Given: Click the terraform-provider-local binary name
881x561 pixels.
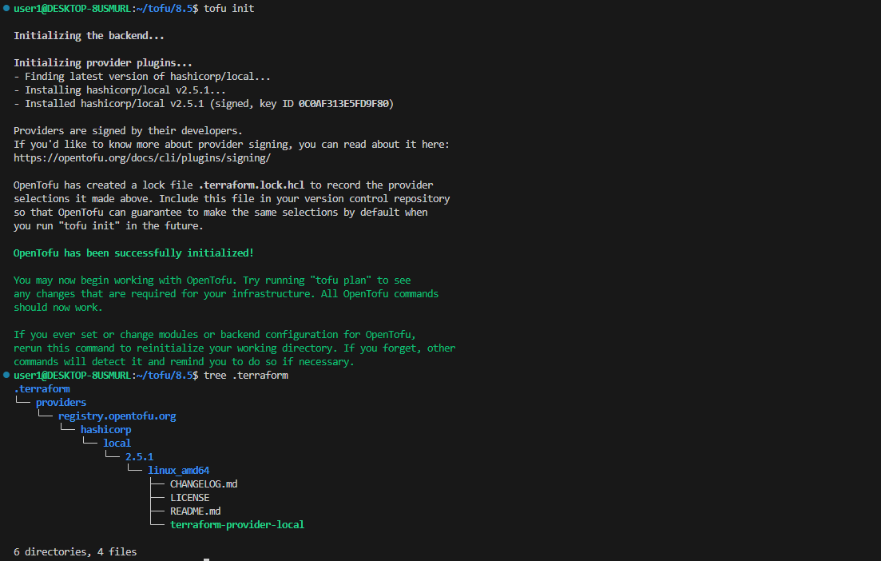Looking at the screenshot, I should click(x=237, y=524).
